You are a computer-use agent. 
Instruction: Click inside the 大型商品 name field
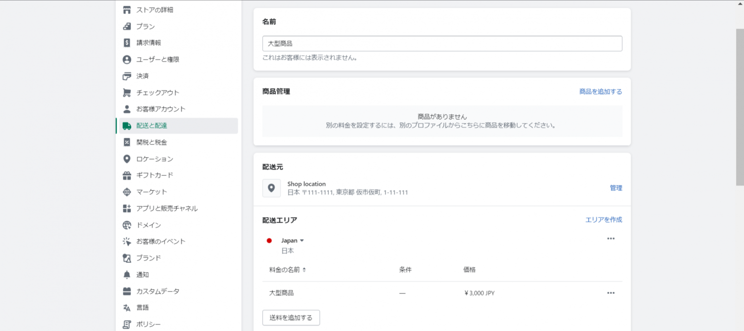(x=442, y=43)
